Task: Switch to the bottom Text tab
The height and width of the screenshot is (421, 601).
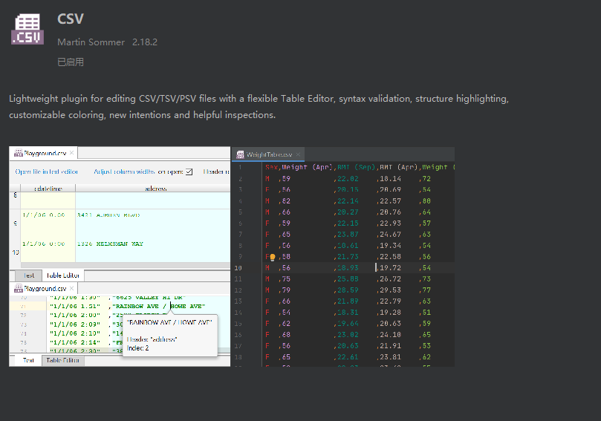Action: 28,360
